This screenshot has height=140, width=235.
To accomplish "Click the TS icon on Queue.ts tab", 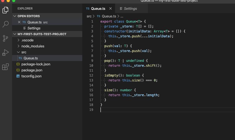I will pos(88,9).
